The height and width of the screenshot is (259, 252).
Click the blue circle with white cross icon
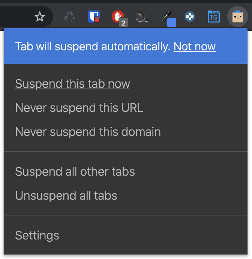190,17
